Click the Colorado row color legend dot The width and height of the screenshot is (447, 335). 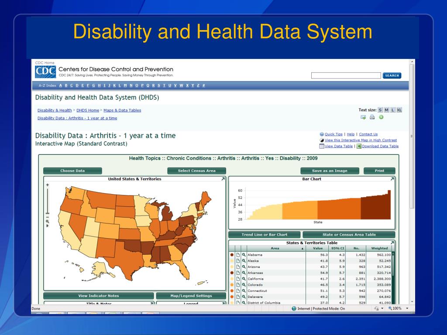[x=232, y=285]
